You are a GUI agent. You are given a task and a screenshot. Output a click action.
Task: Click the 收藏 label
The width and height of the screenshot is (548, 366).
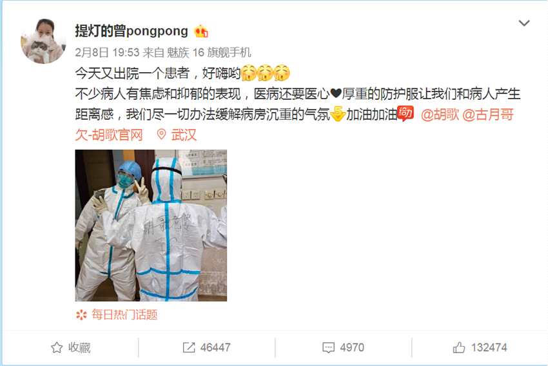pos(79,347)
